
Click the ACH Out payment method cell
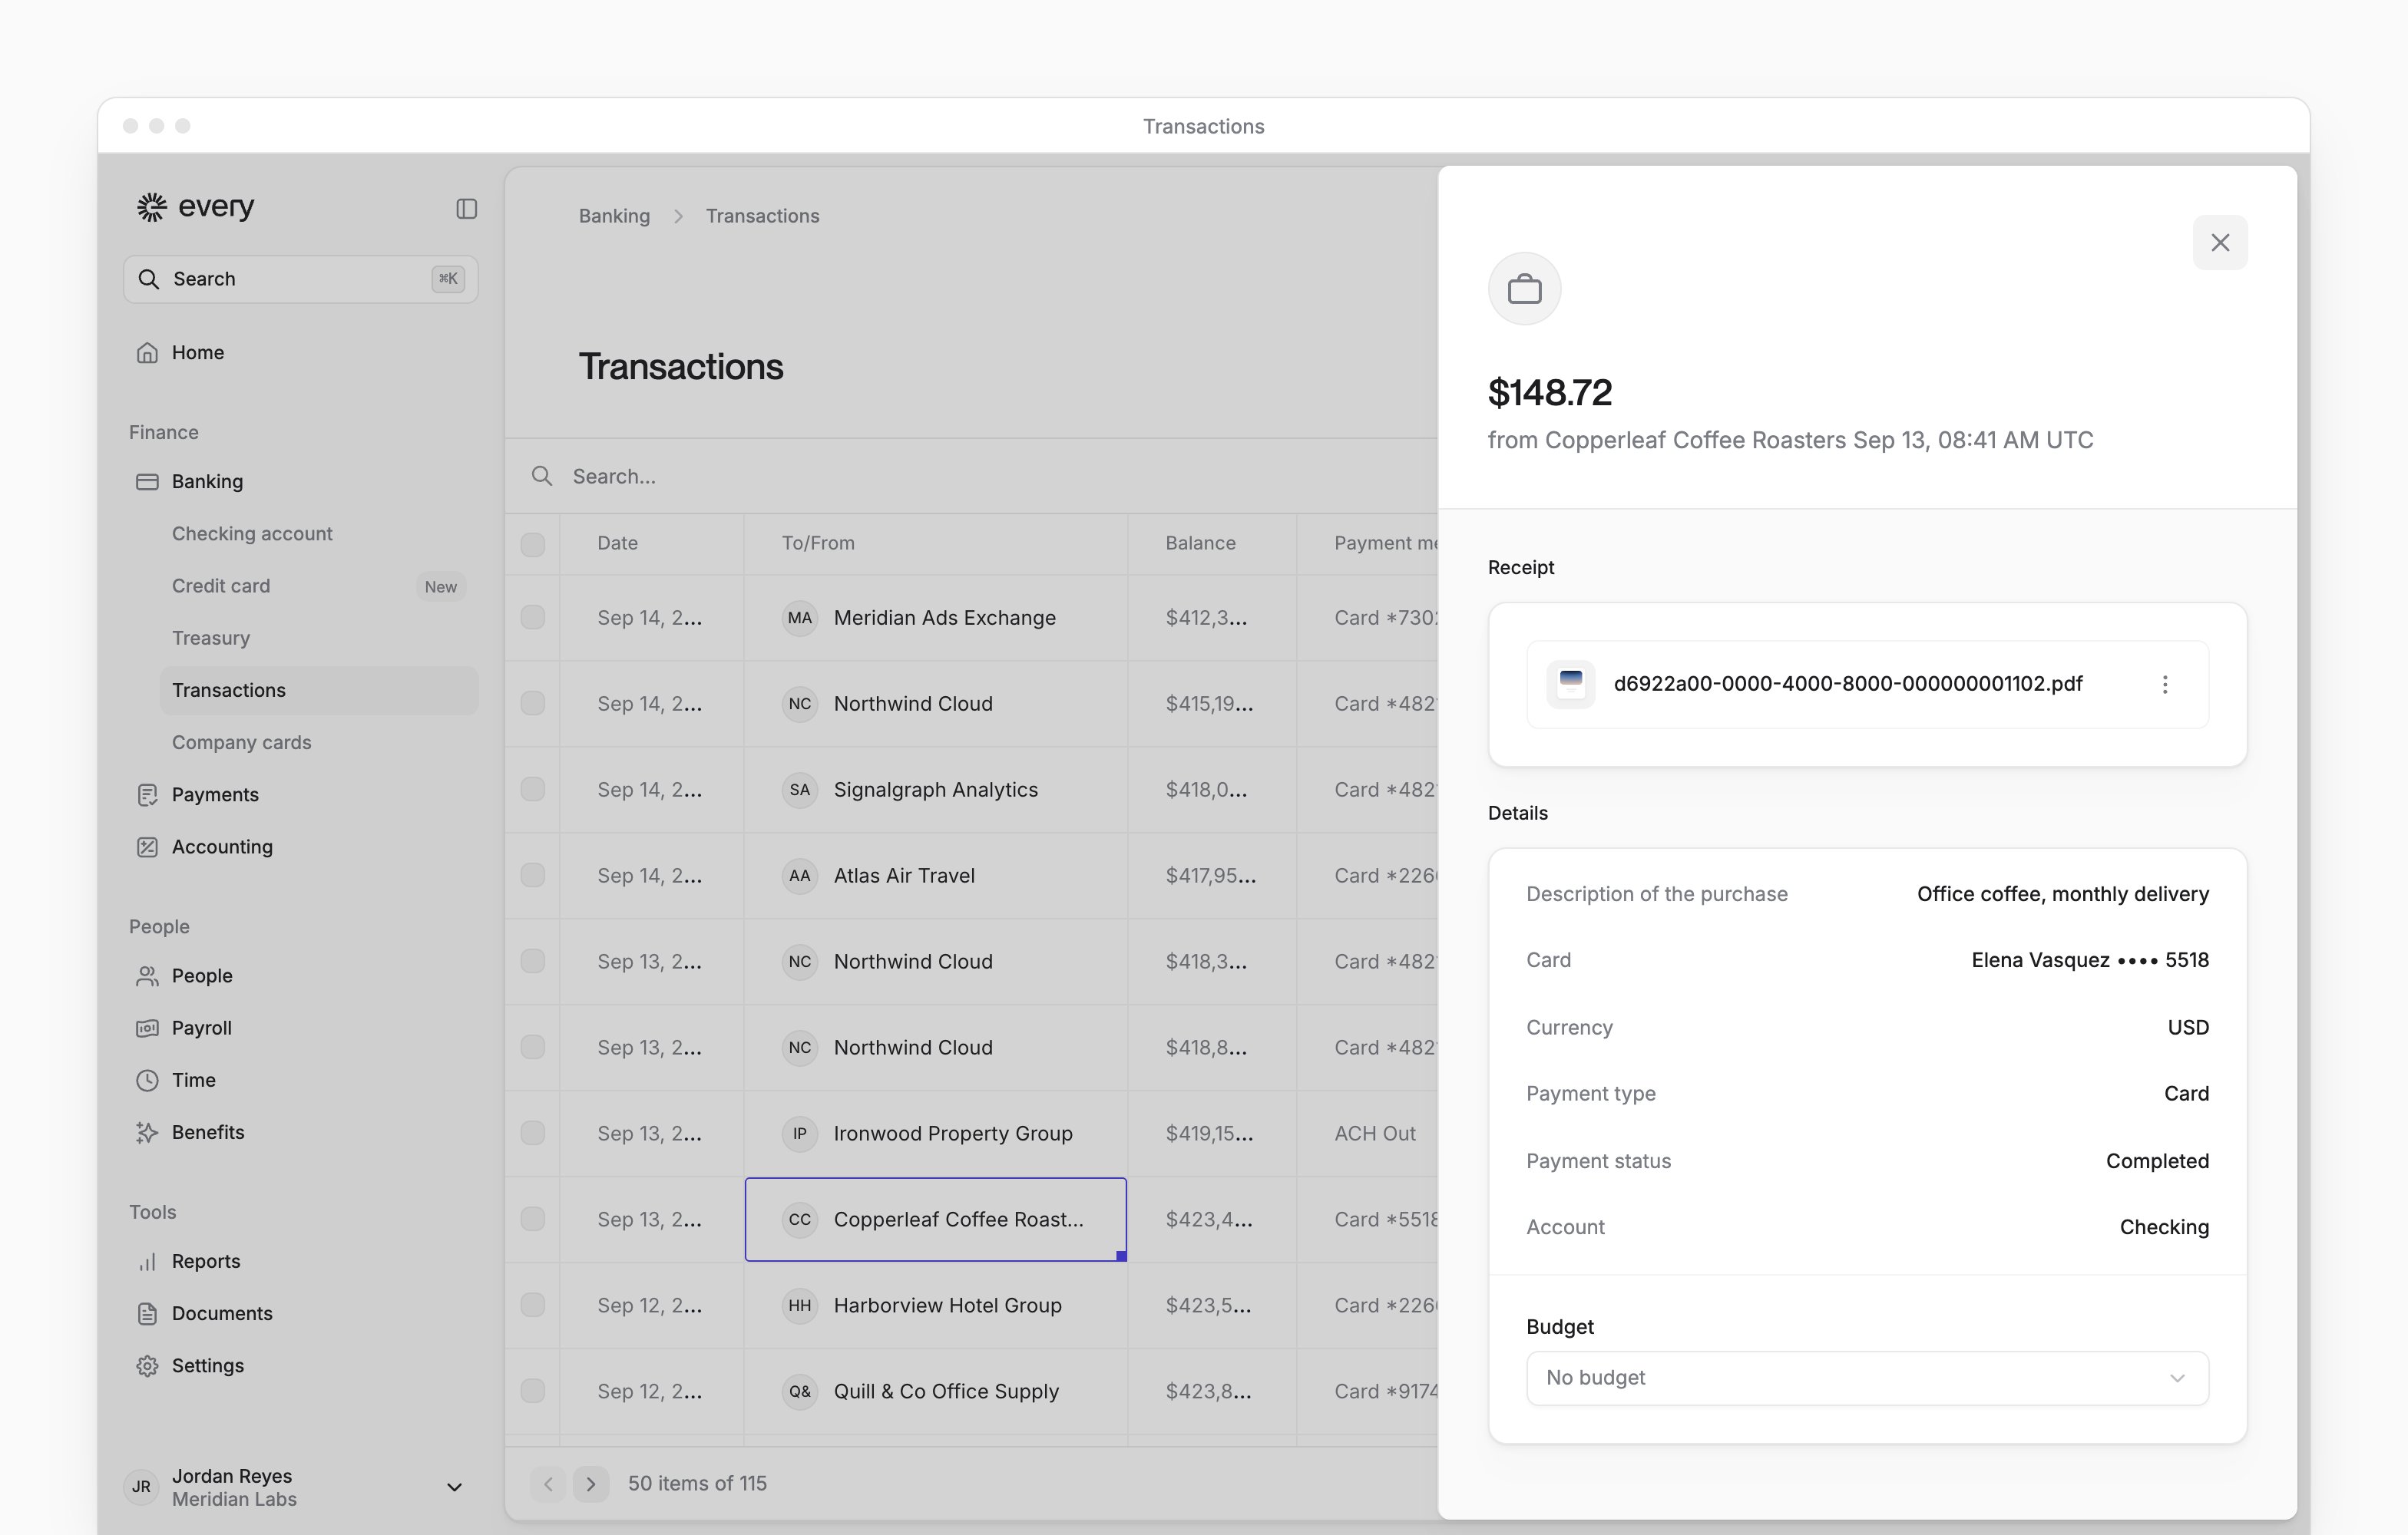(1375, 1134)
